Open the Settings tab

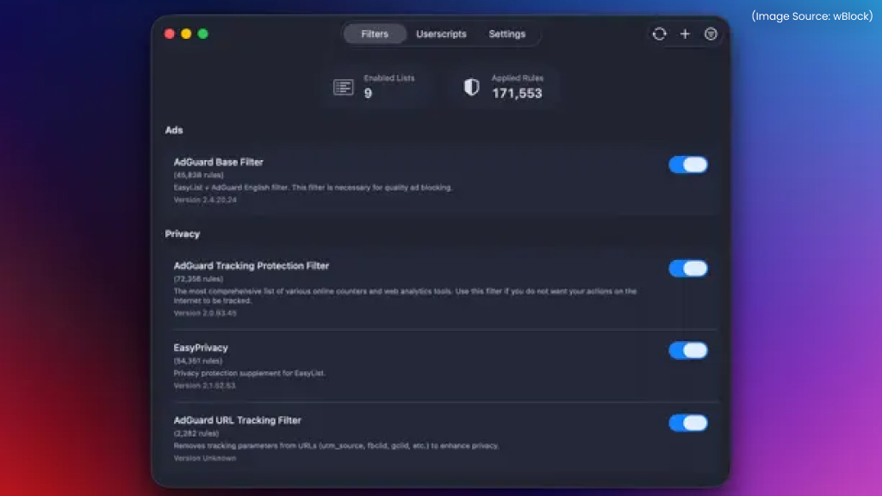click(506, 34)
